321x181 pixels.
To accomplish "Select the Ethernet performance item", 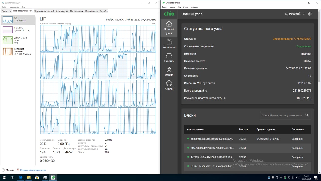I will 18,51.
